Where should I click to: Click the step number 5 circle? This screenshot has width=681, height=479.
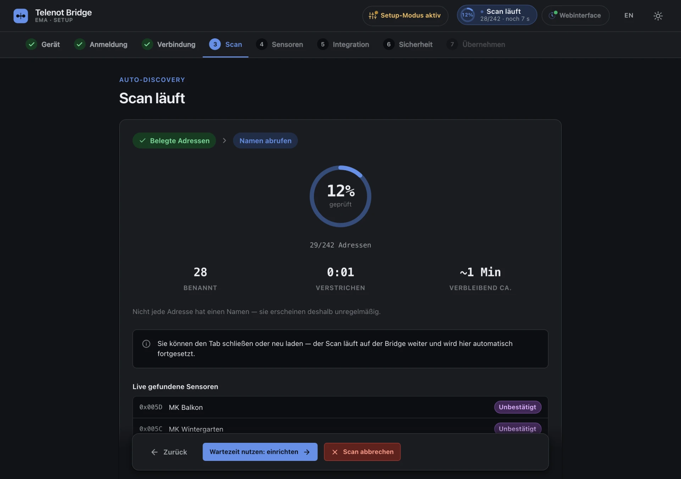click(x=323, y=44)
